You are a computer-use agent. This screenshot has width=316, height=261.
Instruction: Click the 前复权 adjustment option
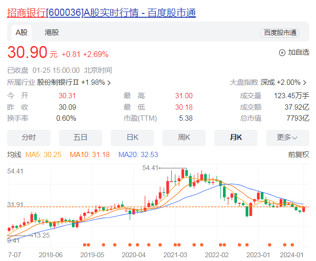pos(298,155)
